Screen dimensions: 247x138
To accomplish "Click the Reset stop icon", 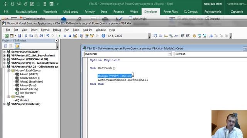I will pyautogui.click(x=70, y=36).
